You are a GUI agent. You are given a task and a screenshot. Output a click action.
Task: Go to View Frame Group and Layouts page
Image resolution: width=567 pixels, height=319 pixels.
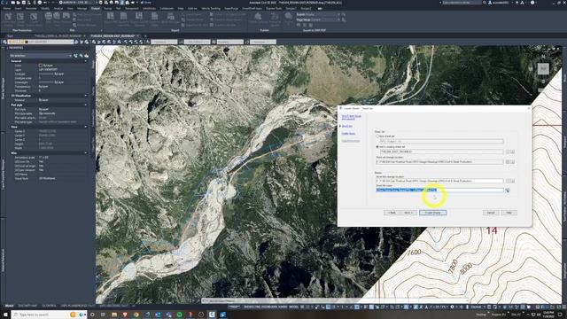tap(351, 117)
